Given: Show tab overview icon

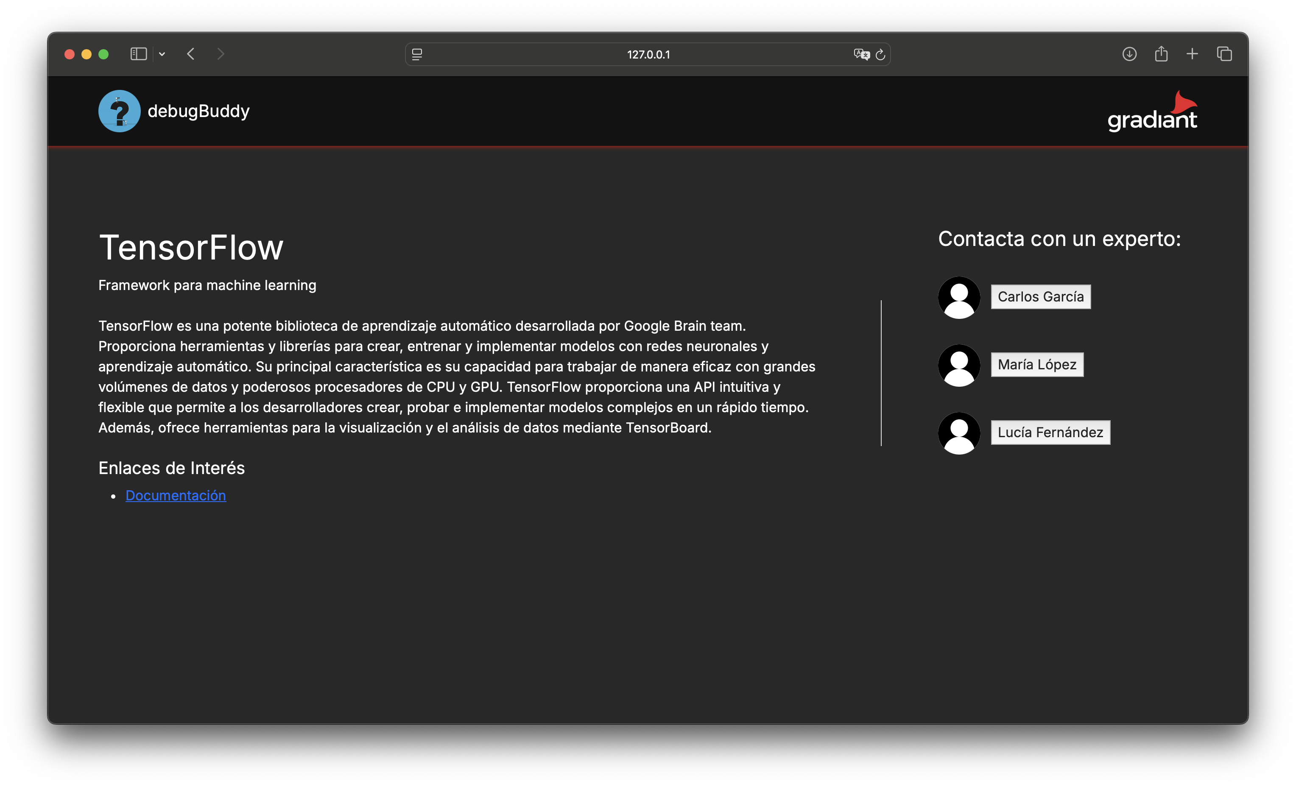Looking at the screenshot, I should click(1224, 54).
